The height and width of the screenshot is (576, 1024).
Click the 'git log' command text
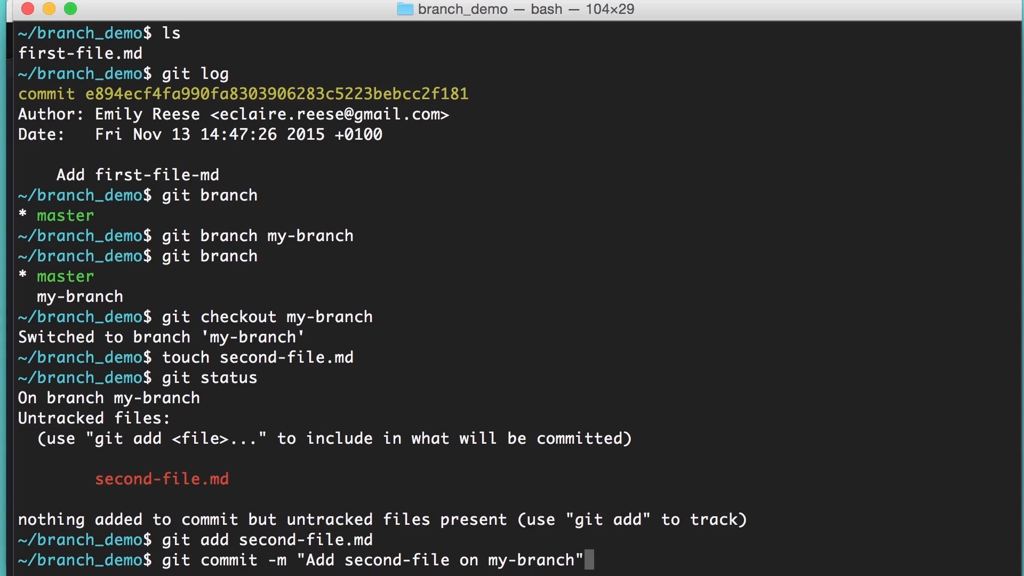click(x=195, y=74)
